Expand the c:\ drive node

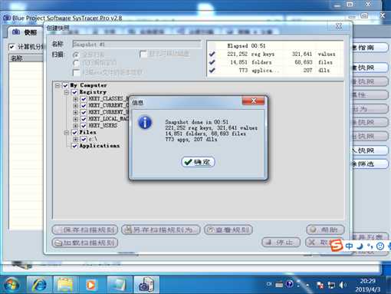[76, 139]
